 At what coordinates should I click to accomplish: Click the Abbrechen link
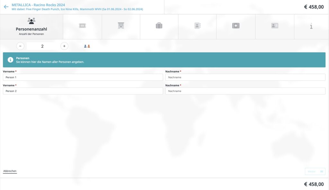tap(10, 171)
